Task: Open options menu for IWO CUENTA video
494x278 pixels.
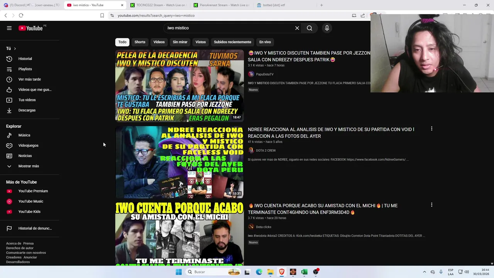Action: coord(431,205)
